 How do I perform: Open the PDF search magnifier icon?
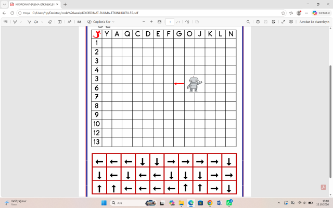pyautogui.click(x=248, y=22)
